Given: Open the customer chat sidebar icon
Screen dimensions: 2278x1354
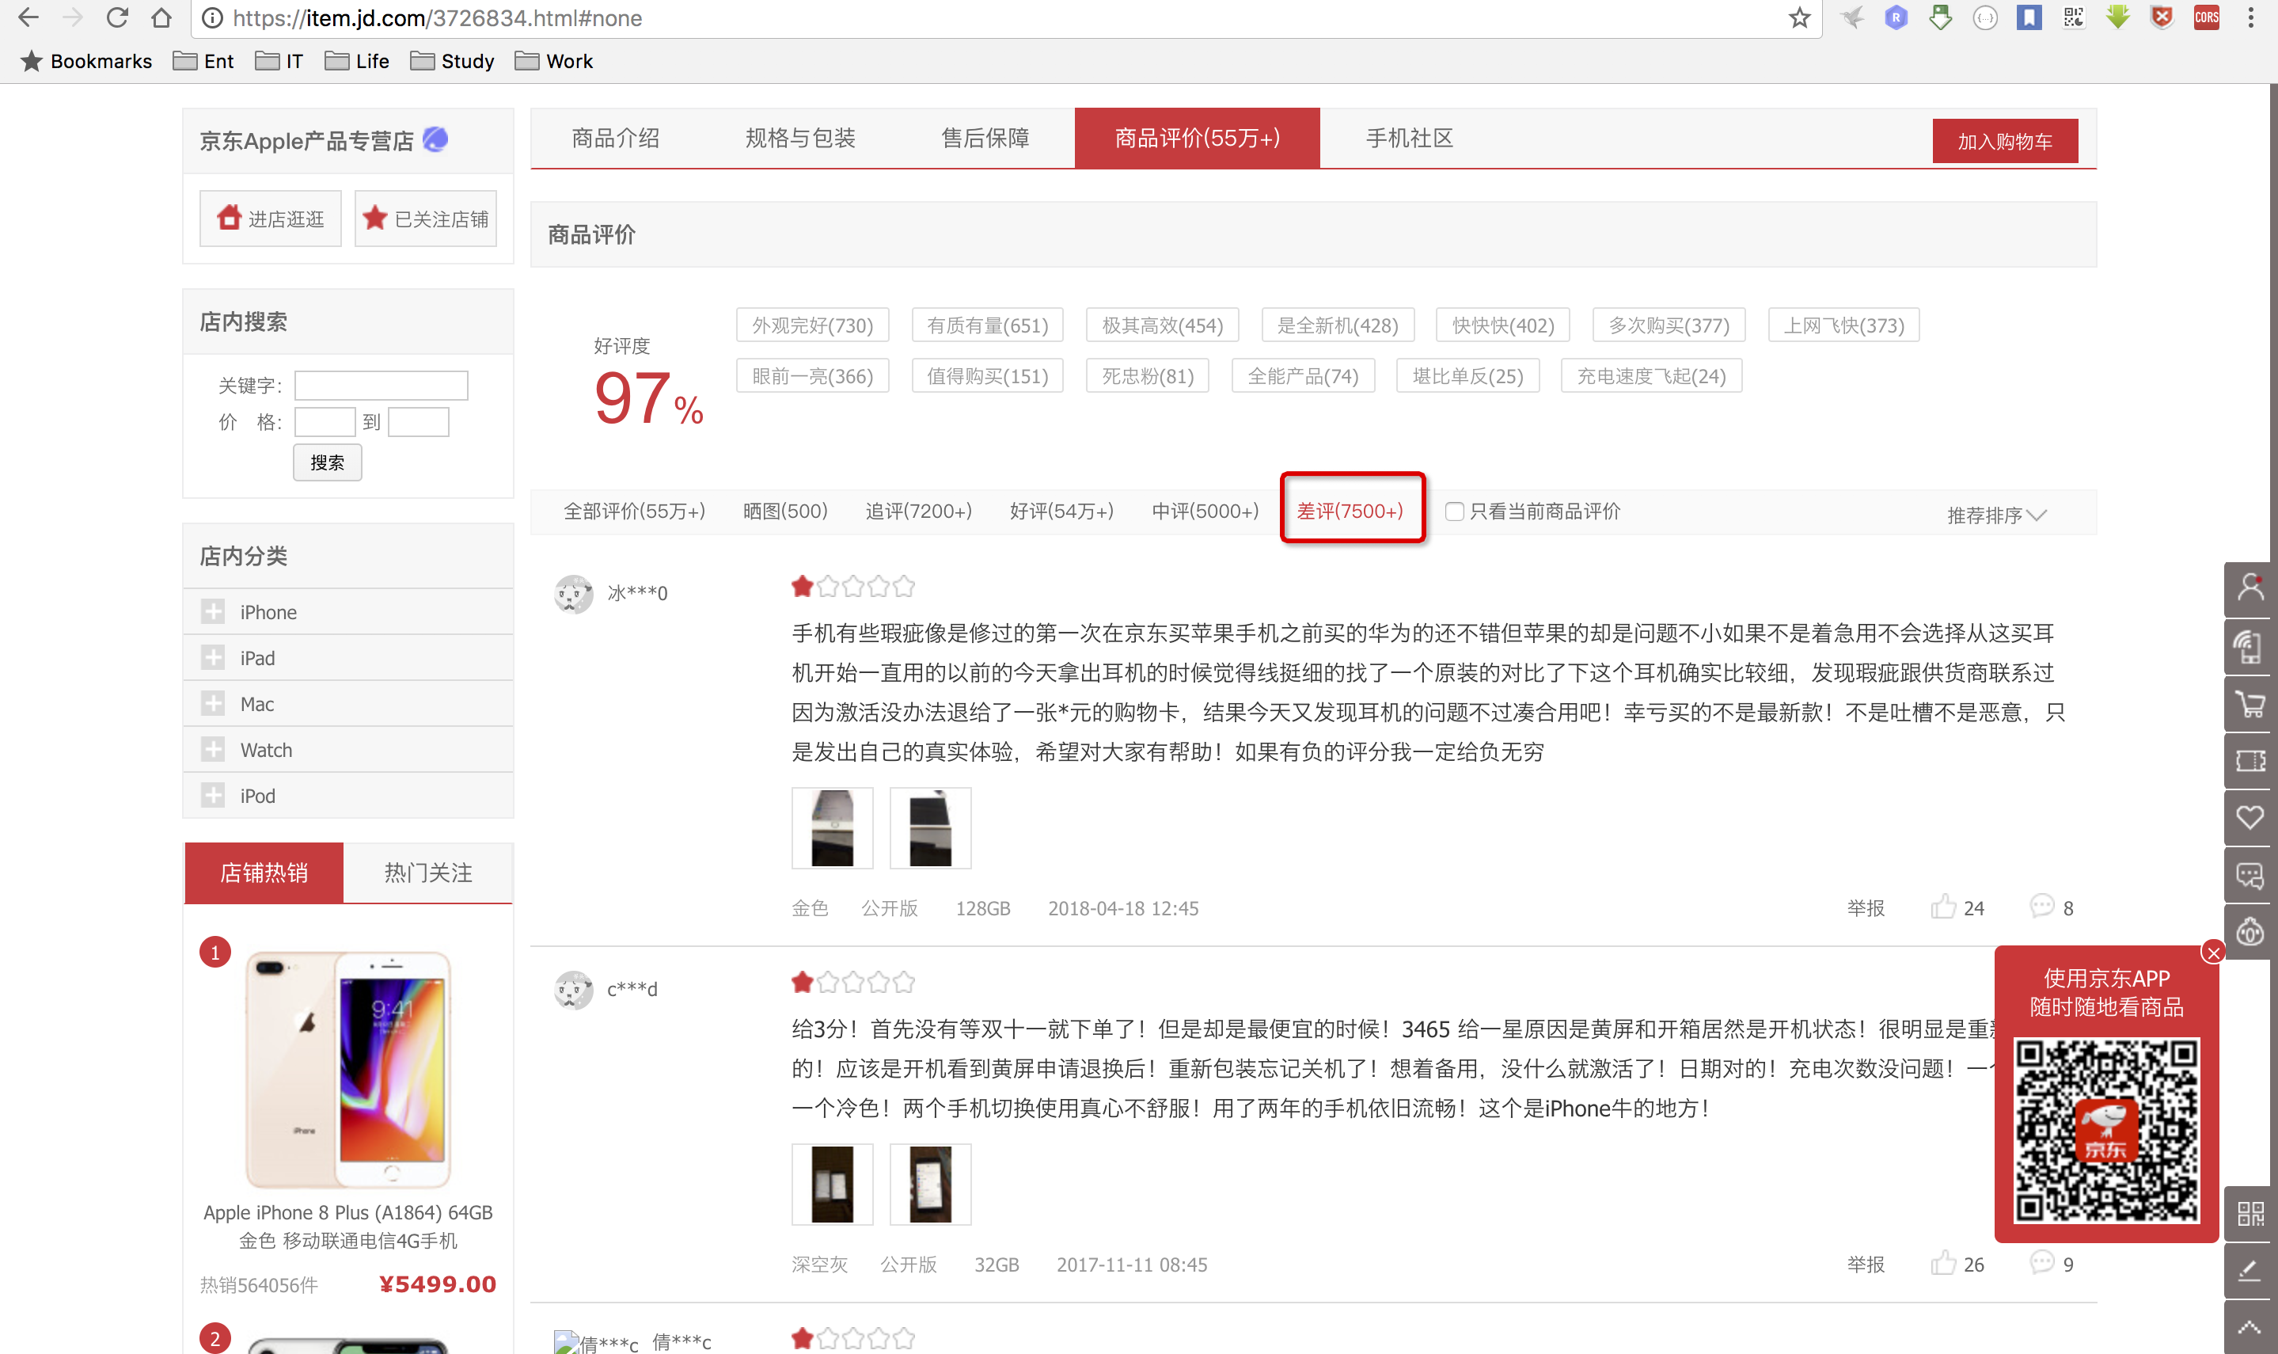Looking at the screenshot, I should [x=2250, y=875].
